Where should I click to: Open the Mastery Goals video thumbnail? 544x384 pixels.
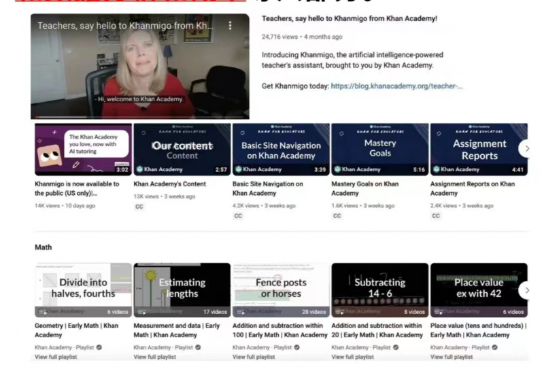pyautogui.click(x=380, y=149)
